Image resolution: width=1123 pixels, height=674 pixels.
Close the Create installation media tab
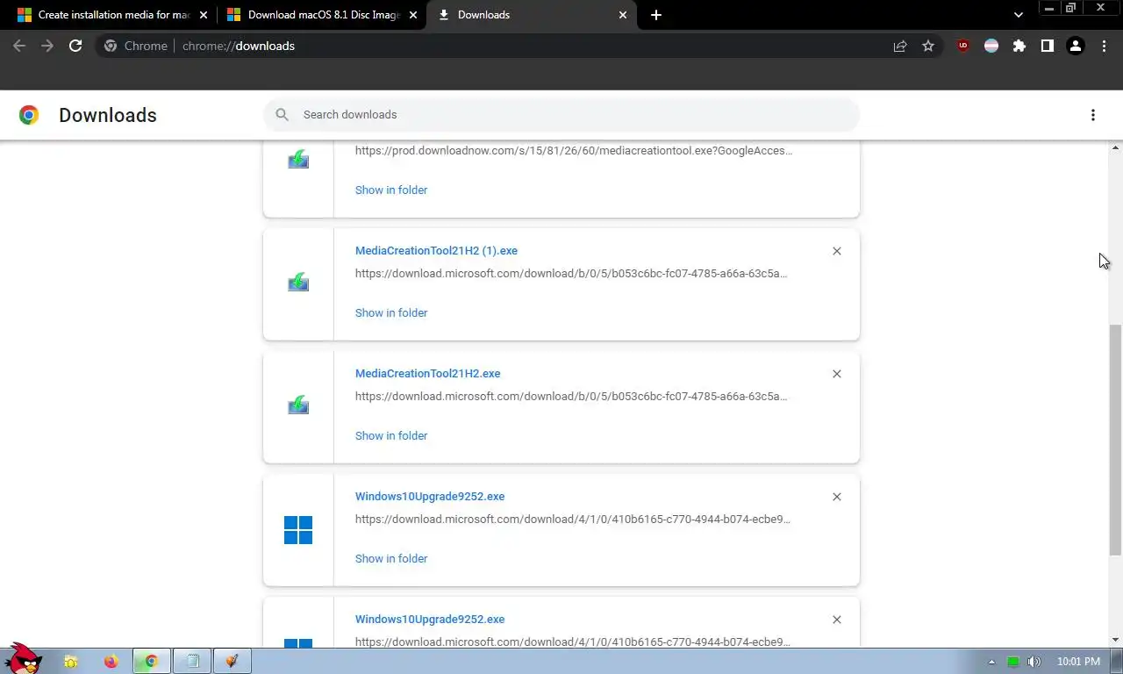[203, 15]
